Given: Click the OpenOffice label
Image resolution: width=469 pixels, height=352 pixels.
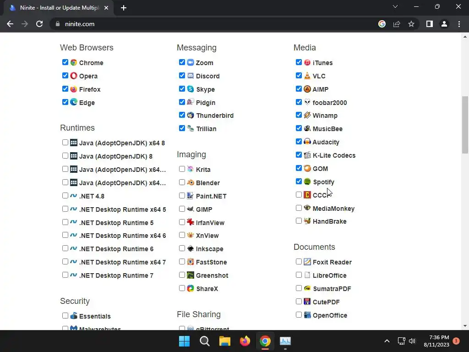Looking at the screenshot, I should 330,315.
